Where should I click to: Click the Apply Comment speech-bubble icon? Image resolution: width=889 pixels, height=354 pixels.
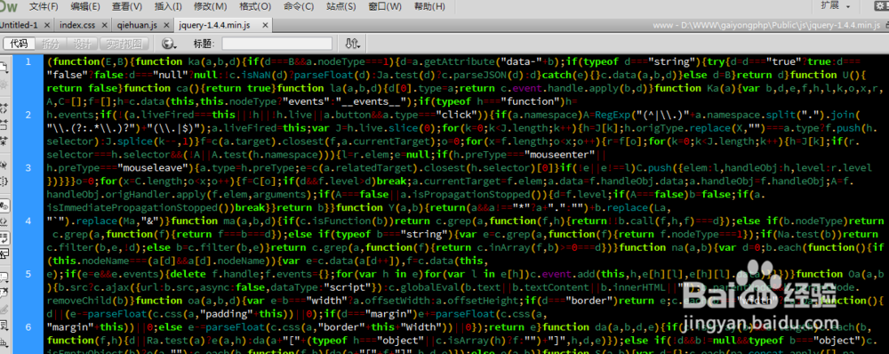[x=4, y=277]
